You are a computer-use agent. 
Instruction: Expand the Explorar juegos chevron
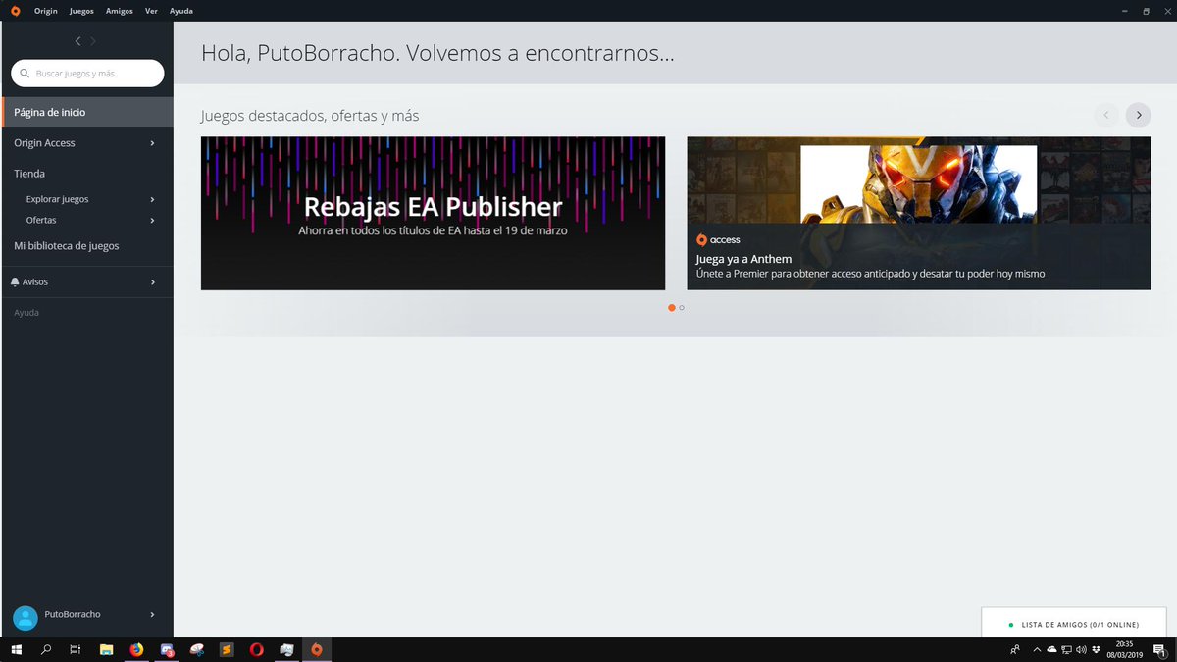153,199
